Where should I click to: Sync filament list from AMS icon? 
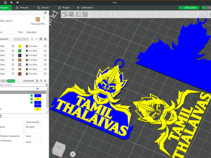pos(41,39)
